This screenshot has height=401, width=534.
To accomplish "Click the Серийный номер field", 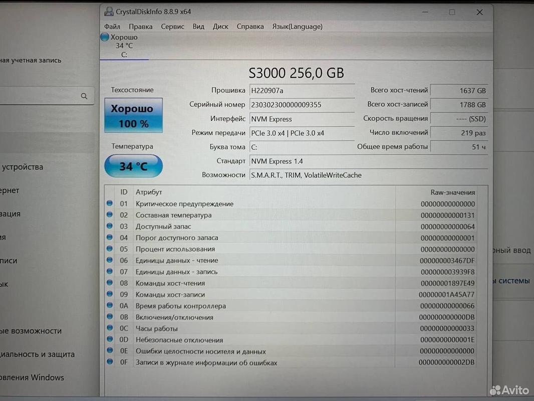I will click(x=302, y=105).
